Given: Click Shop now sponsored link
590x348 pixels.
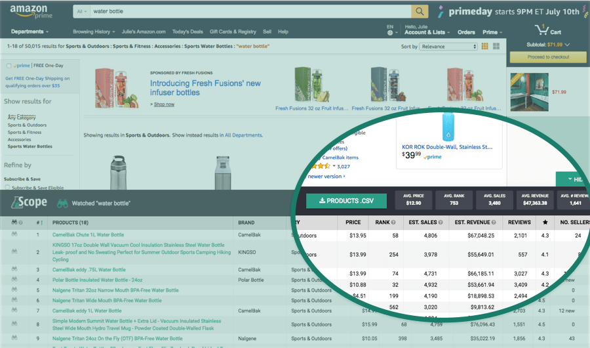Looking at the screenshot, I should point(164,104).
